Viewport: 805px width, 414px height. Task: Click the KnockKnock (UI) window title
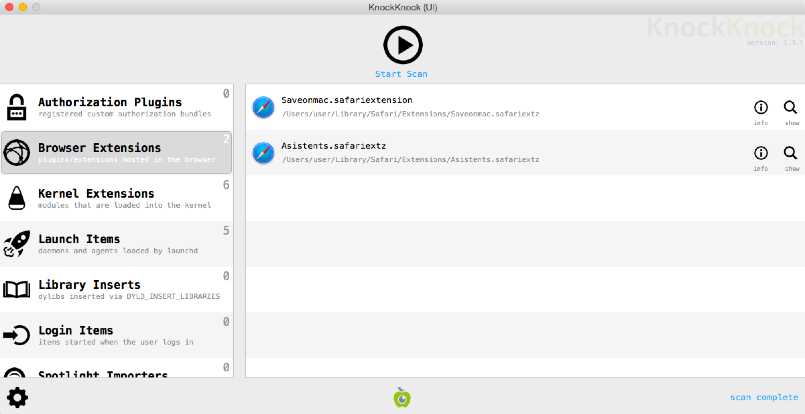(403, 7)
